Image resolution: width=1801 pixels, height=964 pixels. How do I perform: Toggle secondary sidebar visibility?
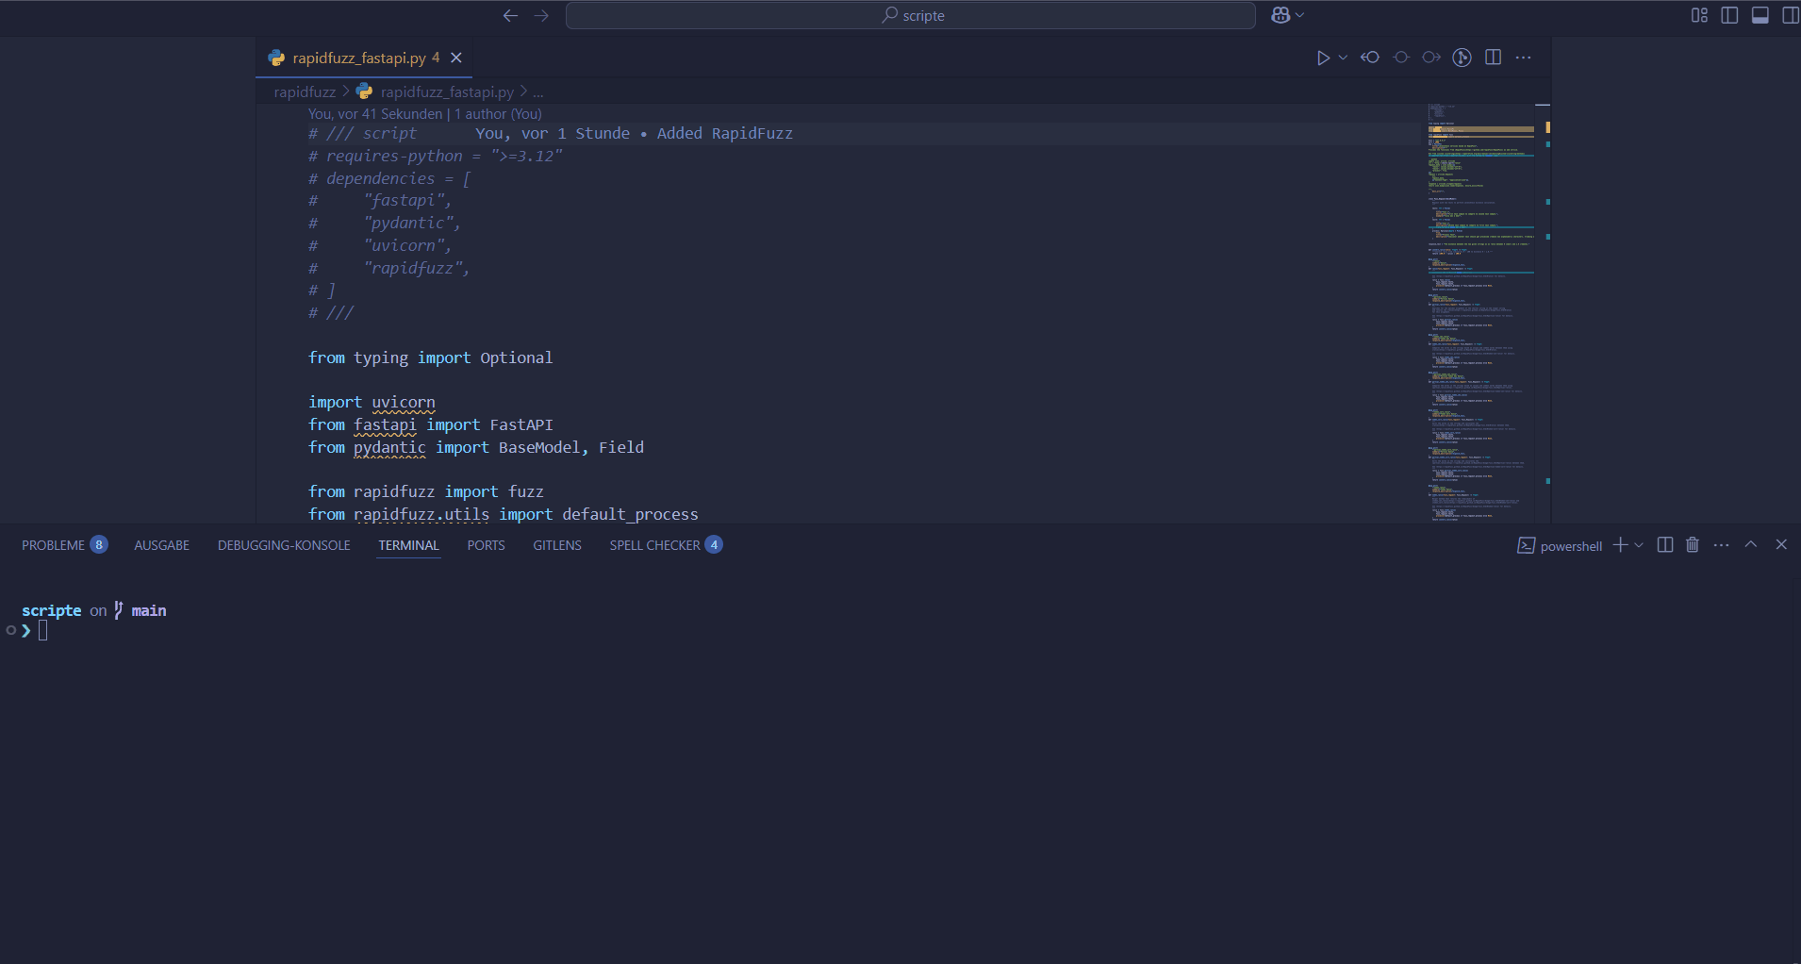coord(1790,15)
